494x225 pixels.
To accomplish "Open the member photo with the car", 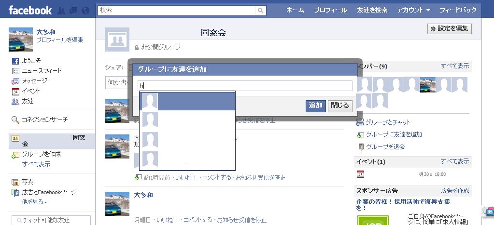I will (x=428, y=84).
